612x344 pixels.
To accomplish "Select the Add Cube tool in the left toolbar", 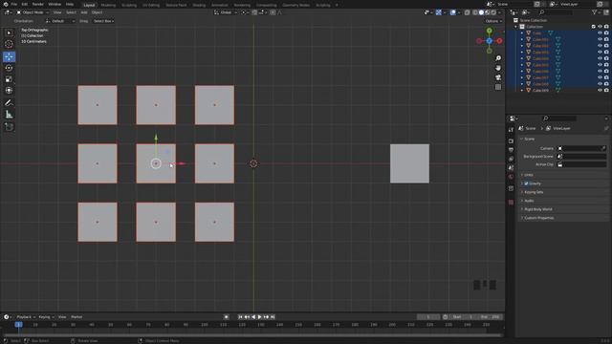I will pos(9,127).
